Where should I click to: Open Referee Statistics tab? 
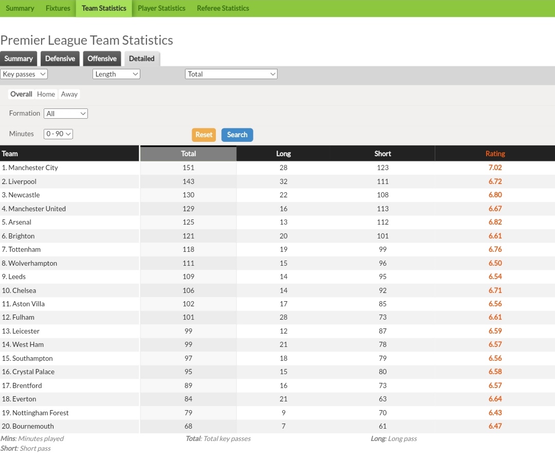coord(223,8)
